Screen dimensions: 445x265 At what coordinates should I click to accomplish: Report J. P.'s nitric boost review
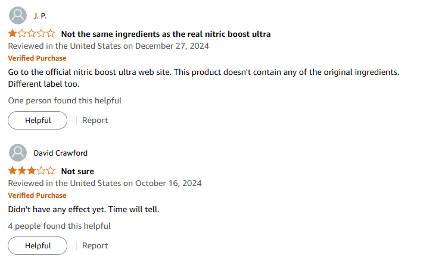95,120
